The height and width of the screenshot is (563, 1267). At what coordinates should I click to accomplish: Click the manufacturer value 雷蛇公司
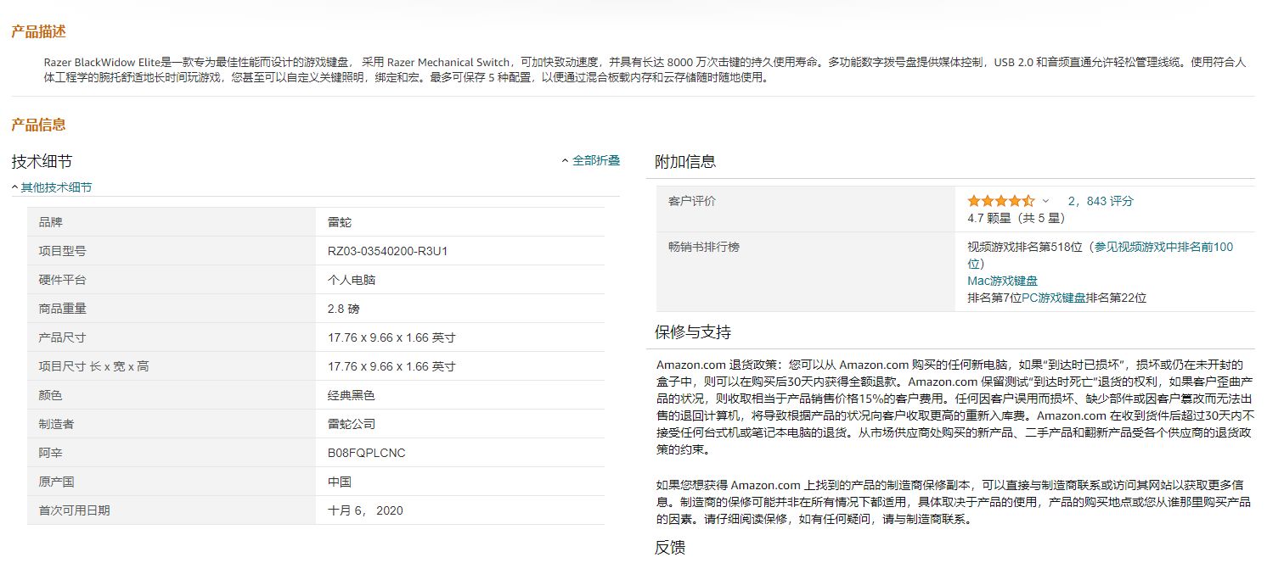pyautogui.click(x=352, y=424)
